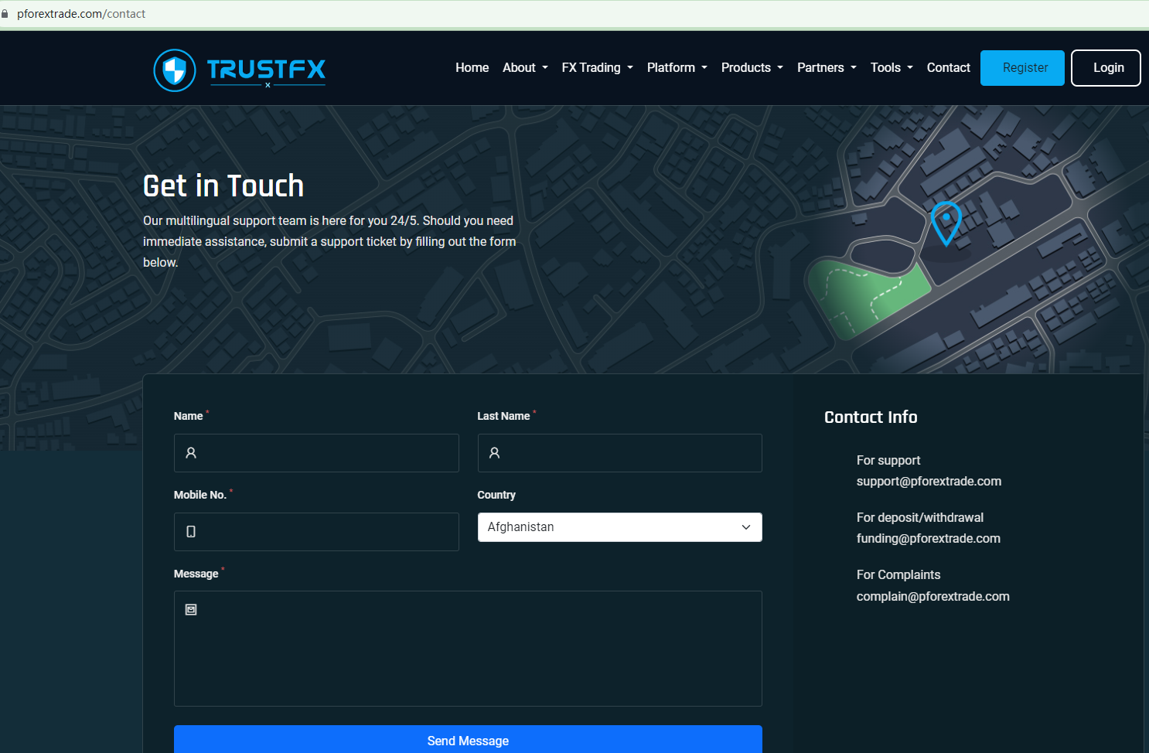Viewport: 1149px width, 753px height.
Task: Focus the Name input field
Action: (x=316, y=453)
